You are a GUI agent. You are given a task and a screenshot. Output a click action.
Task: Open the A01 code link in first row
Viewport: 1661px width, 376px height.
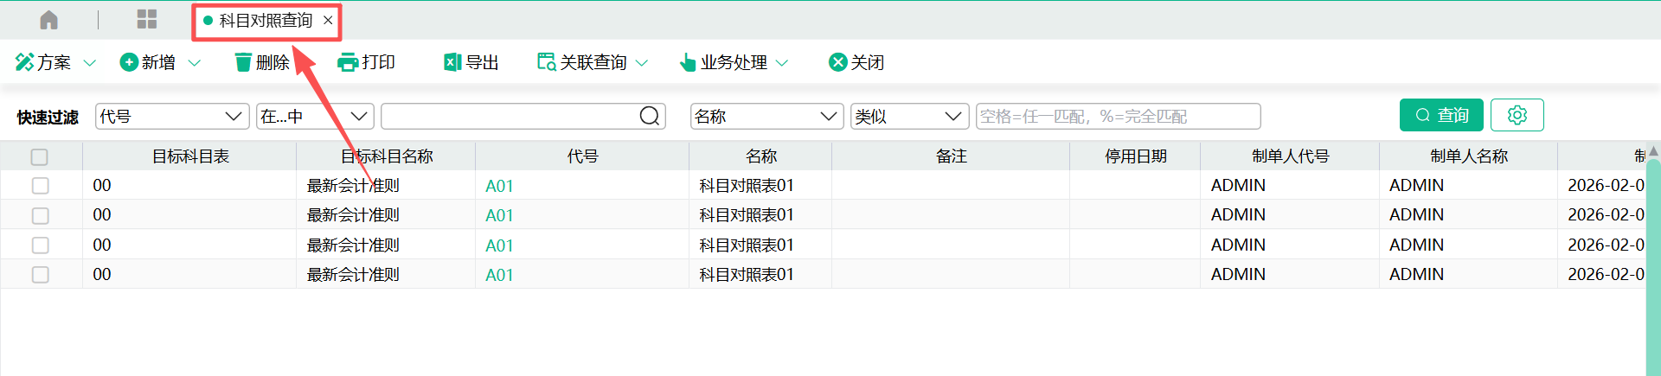pyautogui.click(x=499, y=186)
